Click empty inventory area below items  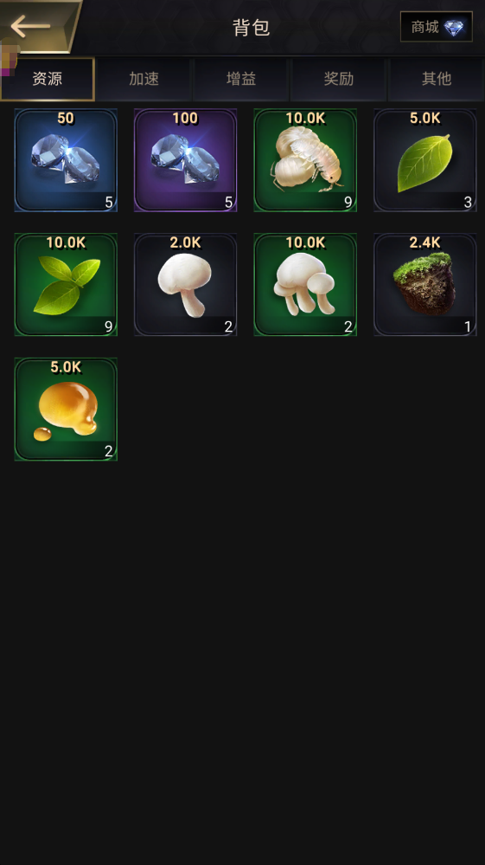(x=242, y=662)
